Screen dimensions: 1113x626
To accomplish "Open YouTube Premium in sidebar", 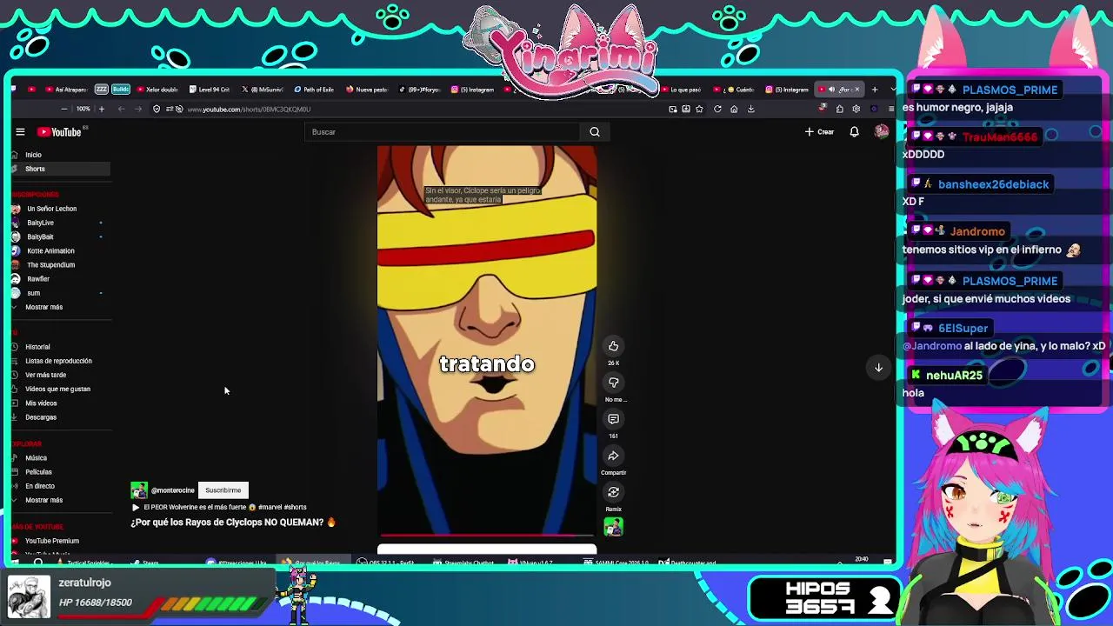I will click(x=52, y=541).
